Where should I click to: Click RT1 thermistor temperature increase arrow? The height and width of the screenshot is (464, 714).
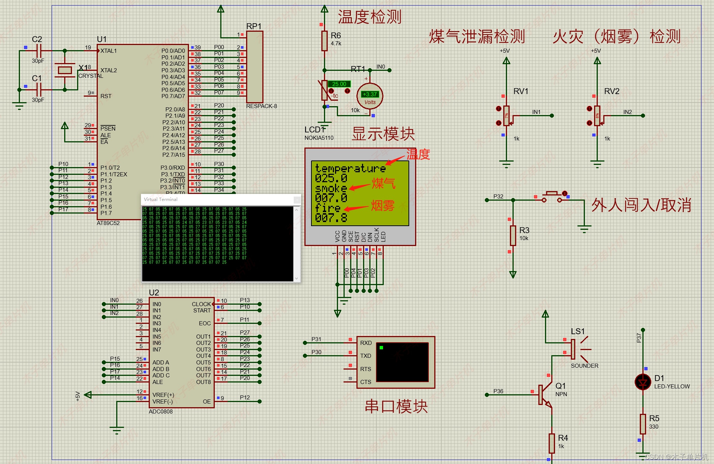347,91
